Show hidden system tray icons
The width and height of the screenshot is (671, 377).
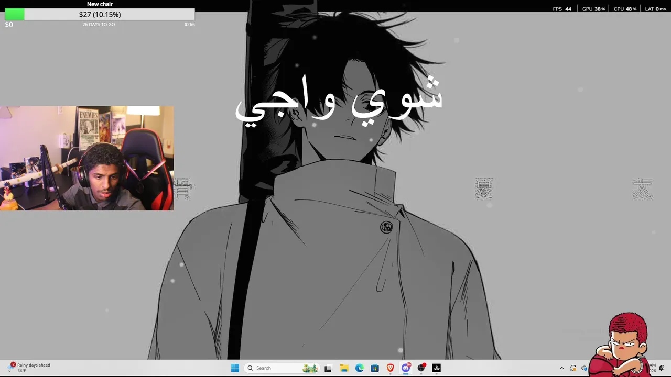click(562, 368)
